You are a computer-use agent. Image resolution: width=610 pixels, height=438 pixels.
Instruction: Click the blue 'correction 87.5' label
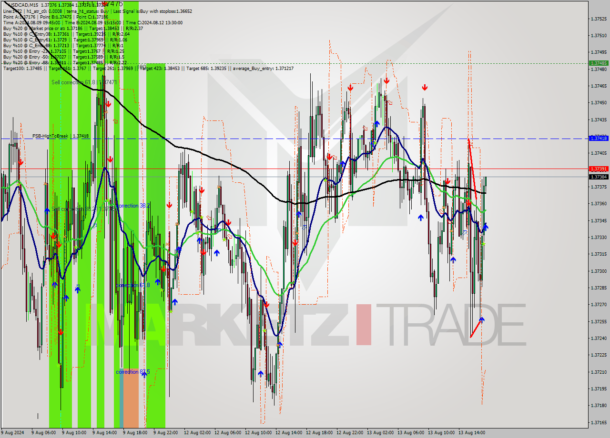133,372
